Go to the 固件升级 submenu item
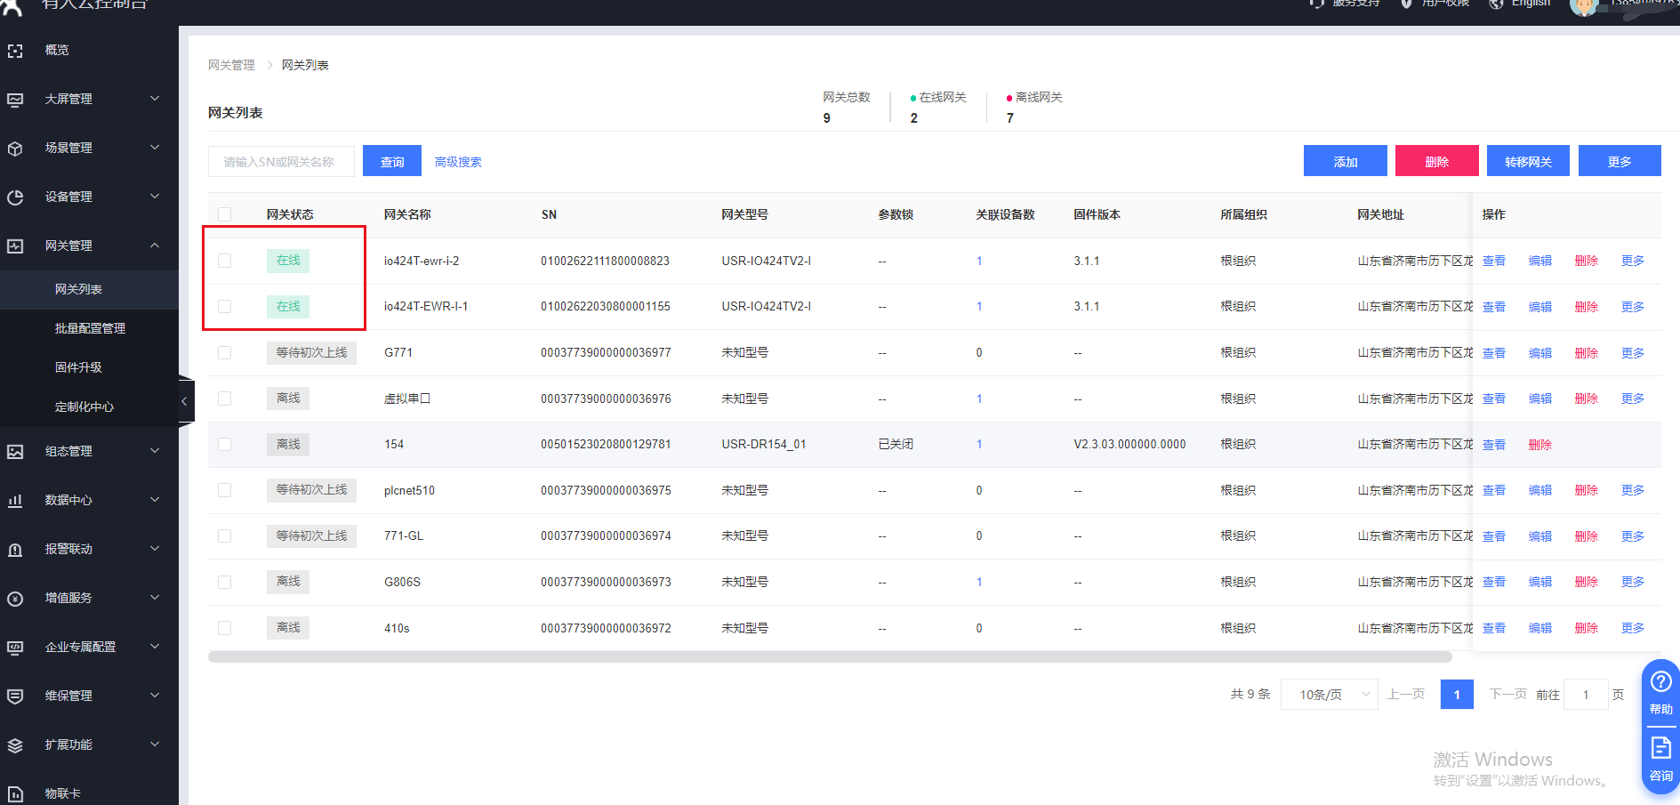This screenshot has width=1680, height=805. tap(78, 367)
